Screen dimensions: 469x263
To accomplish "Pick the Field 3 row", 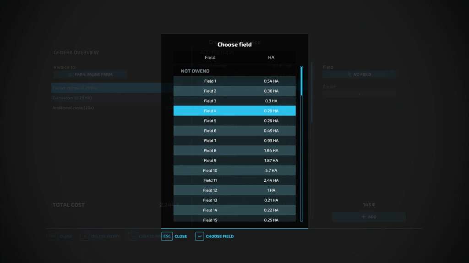I will click(x=234, y=101).
